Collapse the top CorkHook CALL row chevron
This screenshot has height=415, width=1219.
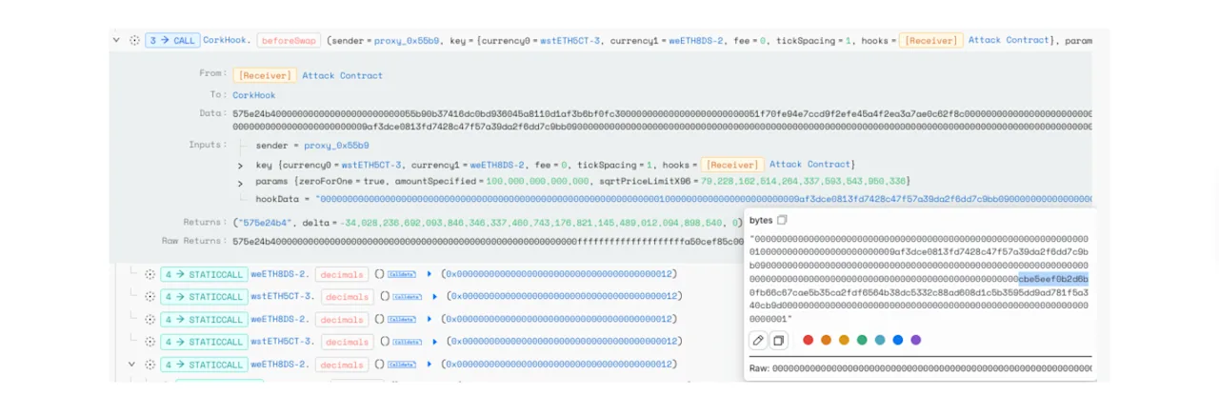(117, 41)
